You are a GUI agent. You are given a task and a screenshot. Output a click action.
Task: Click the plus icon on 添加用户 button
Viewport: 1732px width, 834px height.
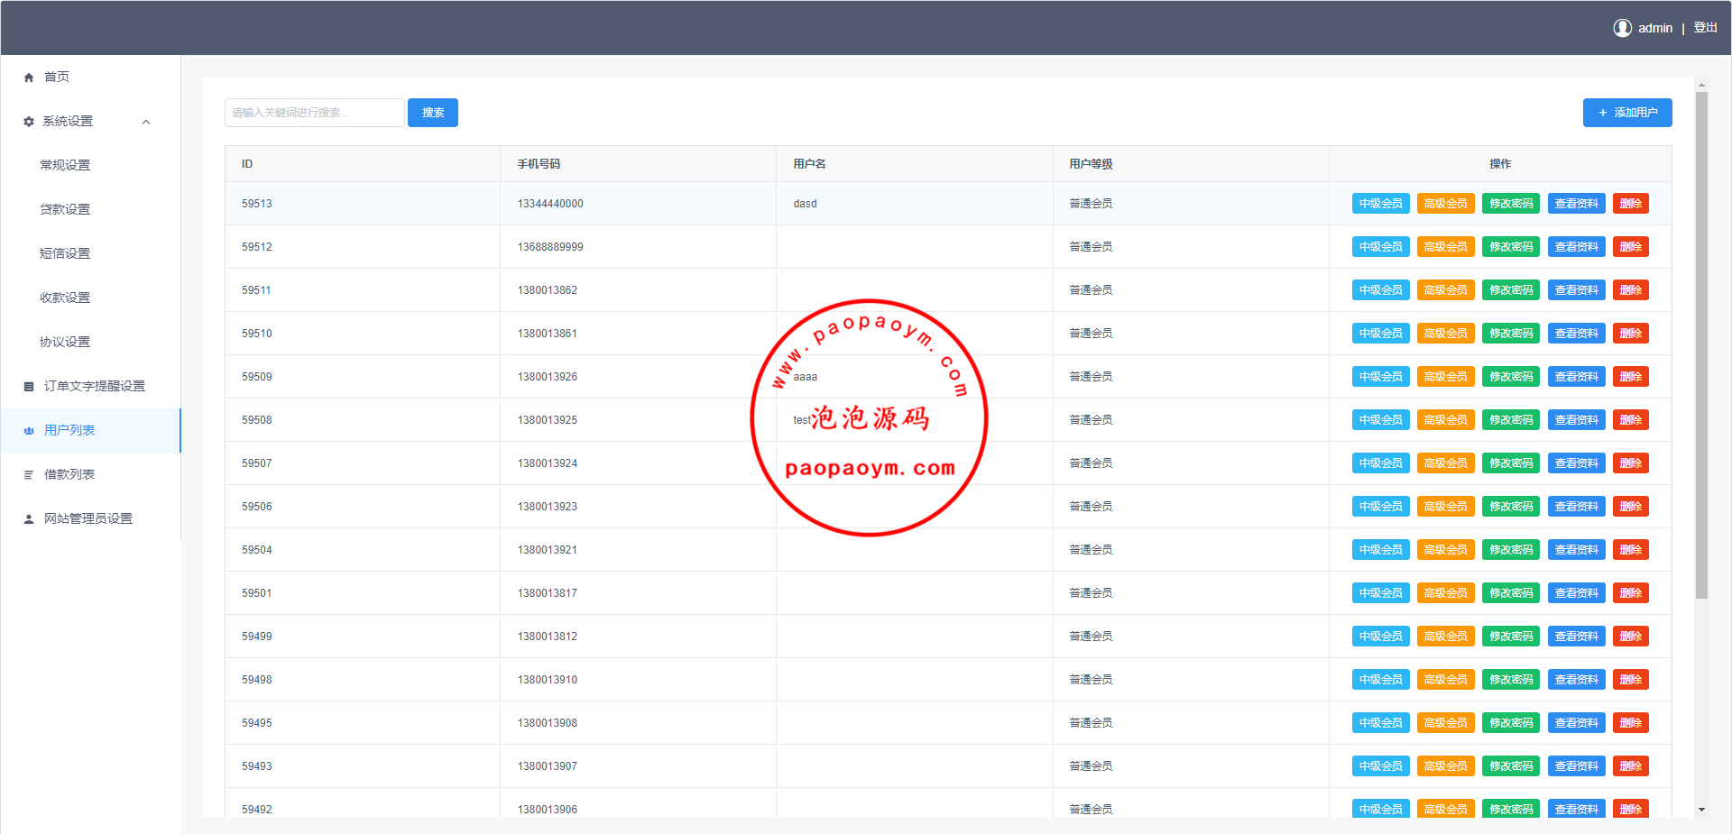pos(1602,113)
